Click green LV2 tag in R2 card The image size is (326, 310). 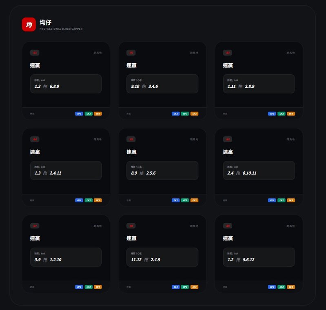(x=185, y=114)
